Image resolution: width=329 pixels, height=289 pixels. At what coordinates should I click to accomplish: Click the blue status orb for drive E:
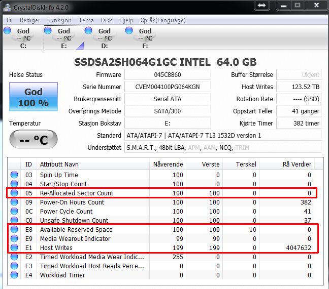48,30
